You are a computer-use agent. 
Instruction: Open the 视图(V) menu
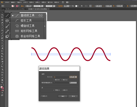tap(44, 2)
